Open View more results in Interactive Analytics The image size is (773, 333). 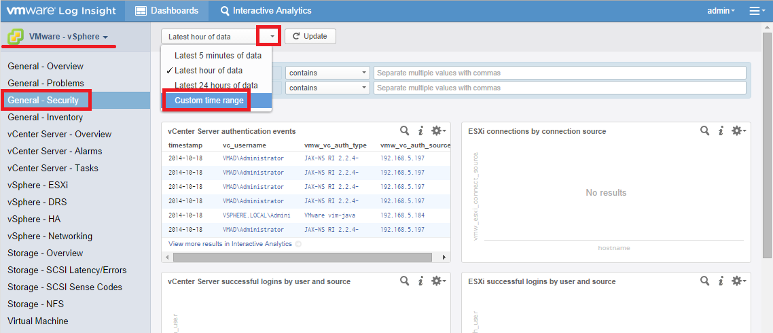[230, 244]
